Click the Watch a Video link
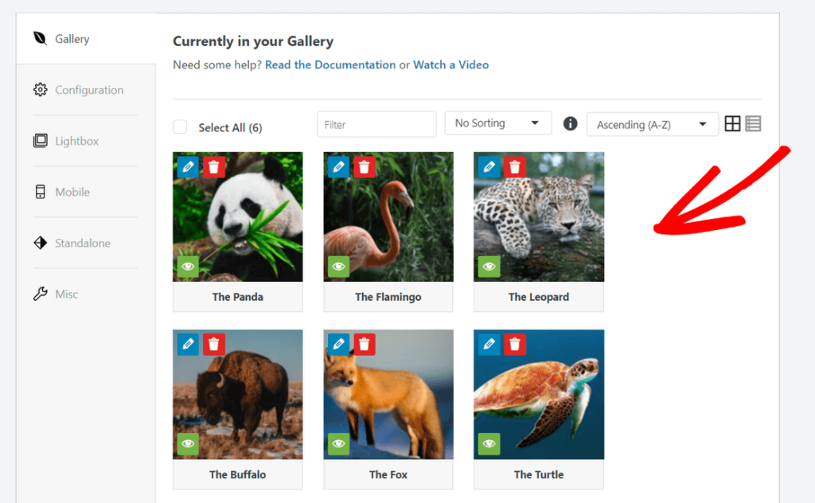Screen dimensions: 815x503 coord(450,64)
